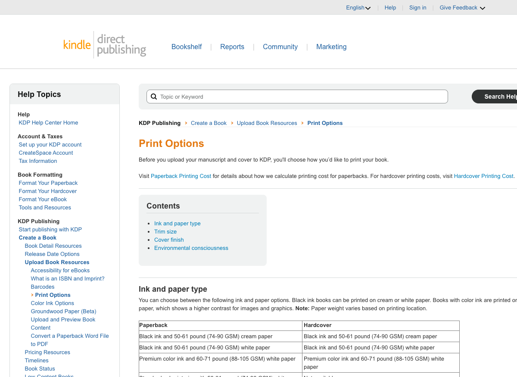The image size is (517, 377).
Task: Jump to Environmental consciousness section
Action: [191, 248]
